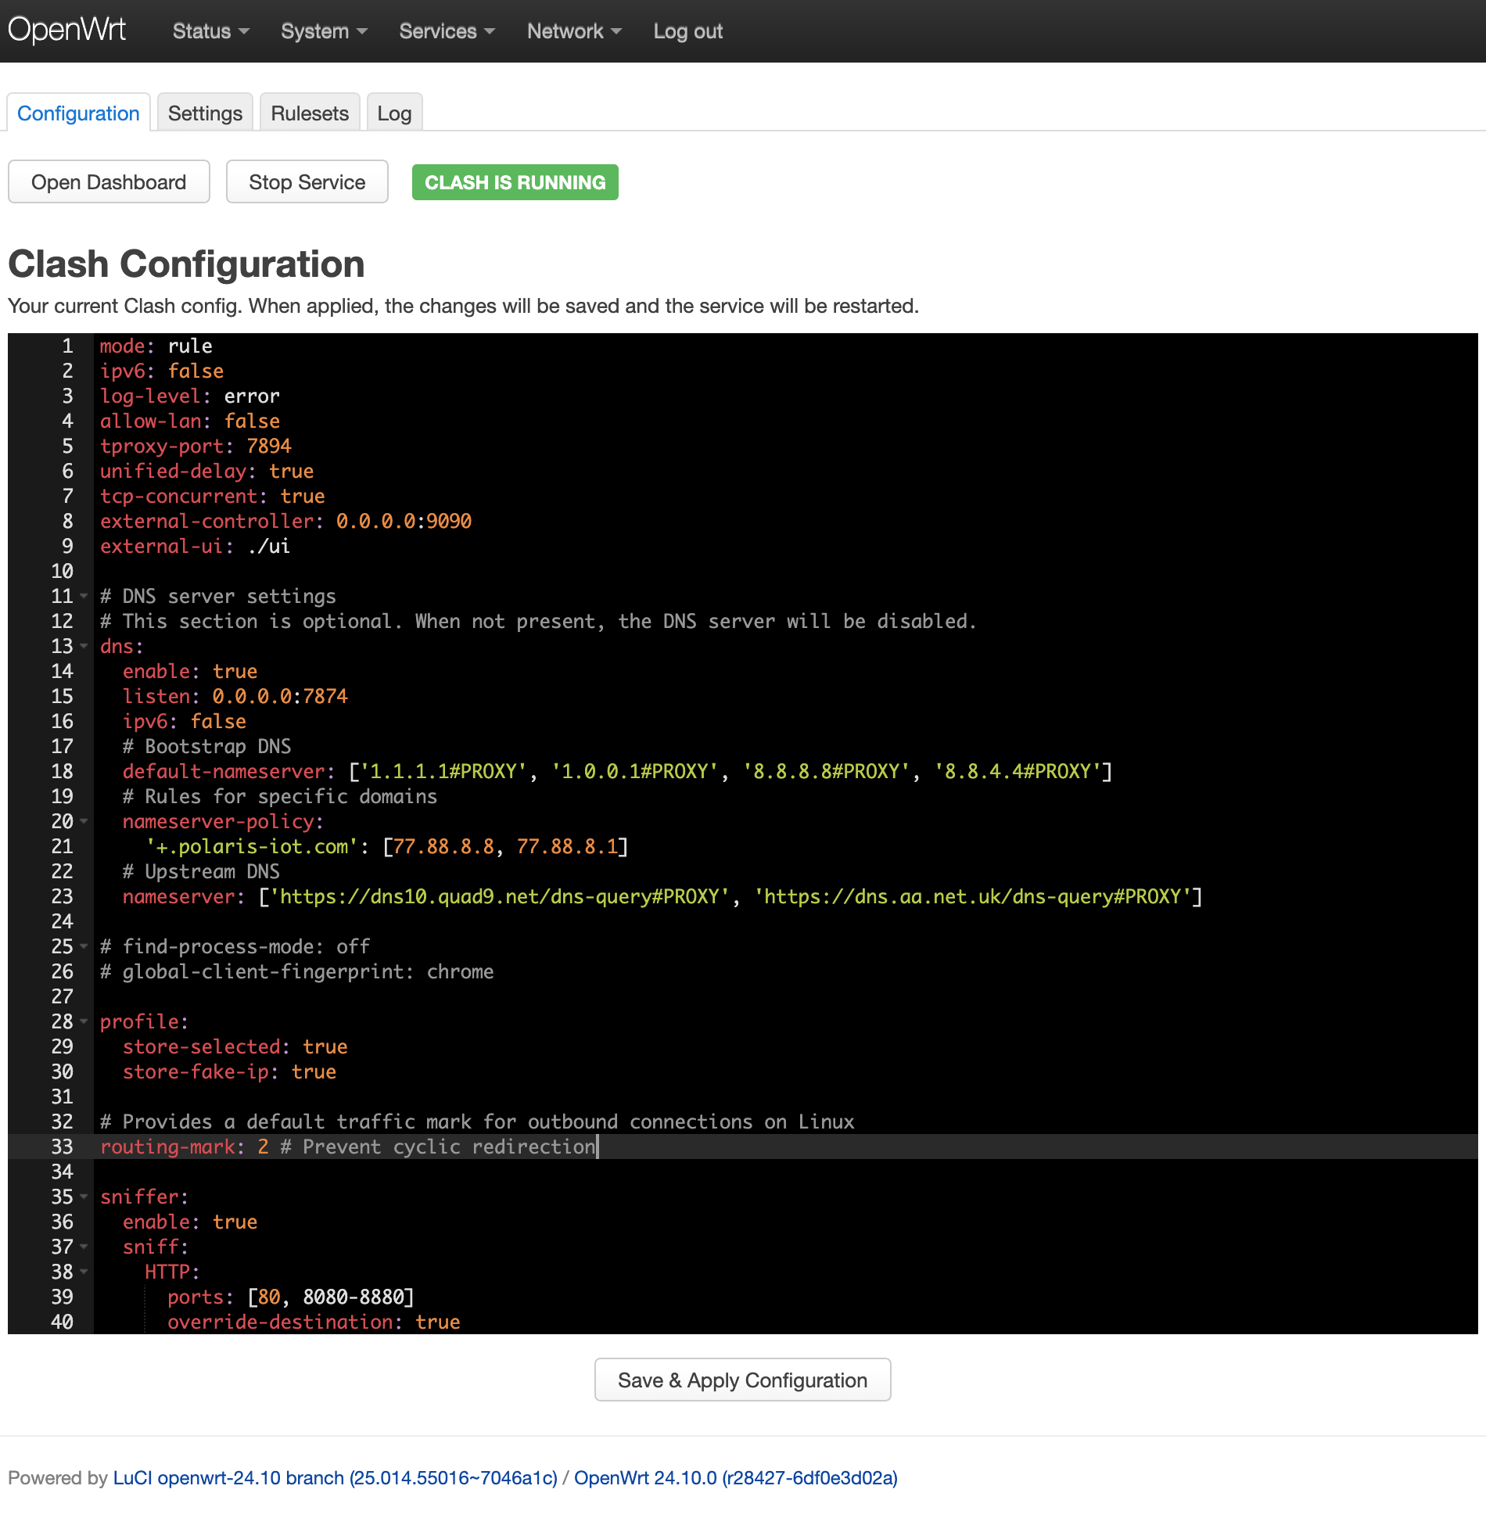The width and height of the screenshot is (1486, 1518).
Task: Click the 'store-fake-ip: true' line
Action: (x=230, y=1072)
